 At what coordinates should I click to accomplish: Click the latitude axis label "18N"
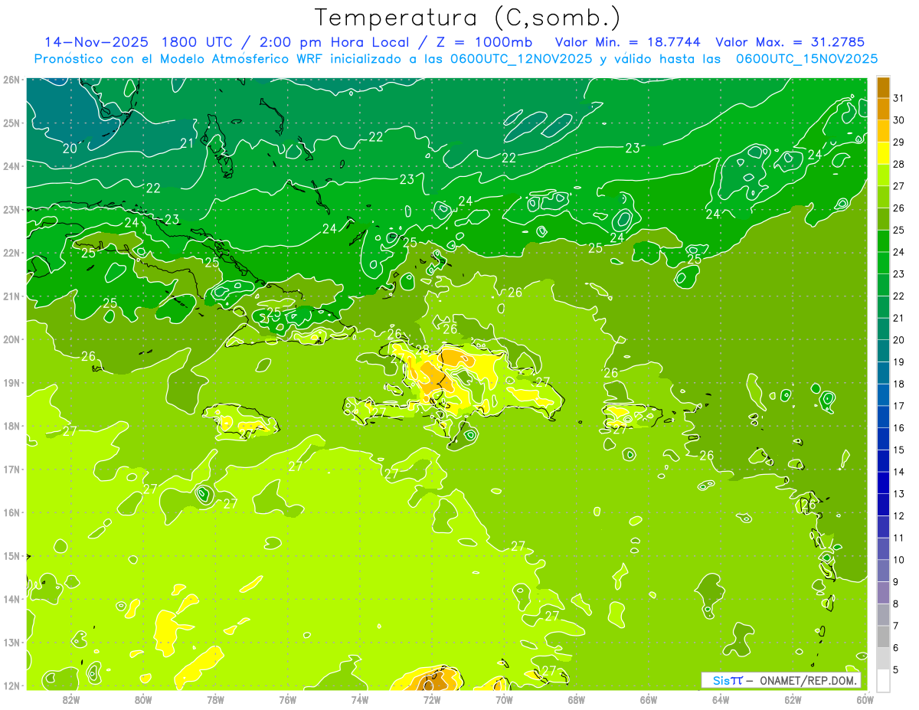pyautogui.click(x=11, y=426)
